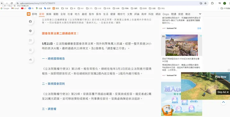Open the 健康 section
Image resolution: width=230 pixels, height=117 pixels.
113,14
